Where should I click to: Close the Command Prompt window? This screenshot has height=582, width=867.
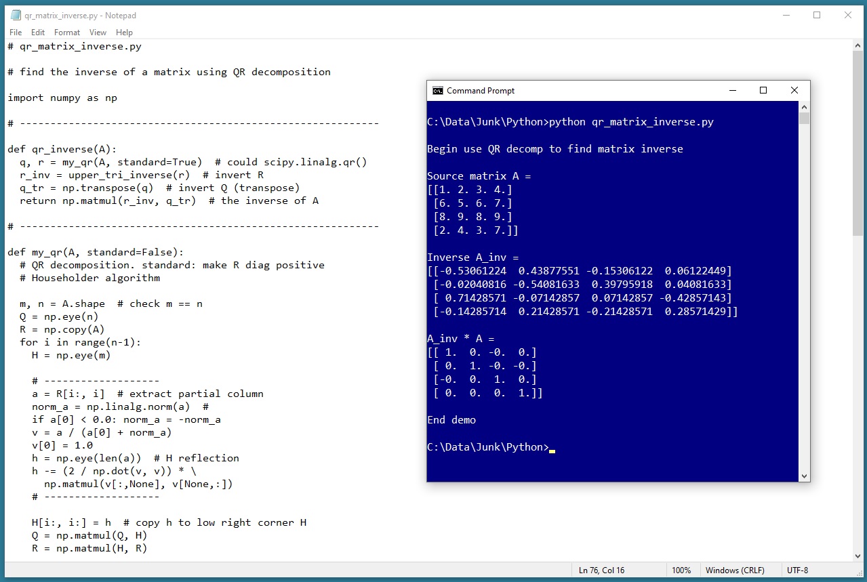(x=794, y=91)
